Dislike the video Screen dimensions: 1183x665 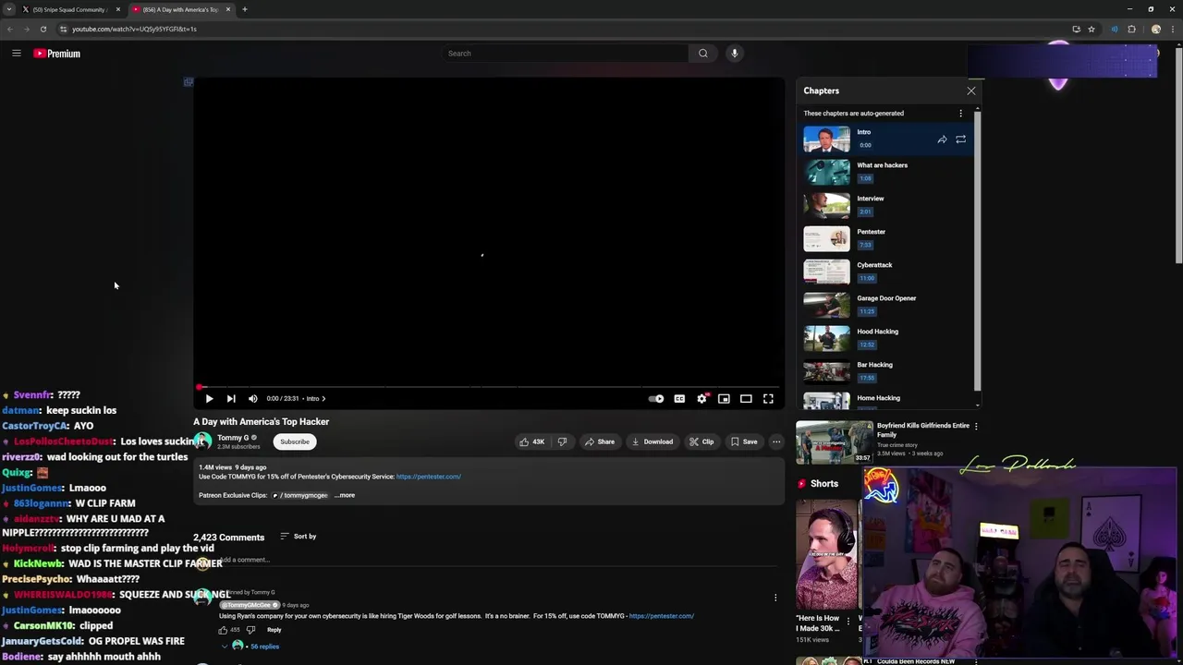(562, 441)
